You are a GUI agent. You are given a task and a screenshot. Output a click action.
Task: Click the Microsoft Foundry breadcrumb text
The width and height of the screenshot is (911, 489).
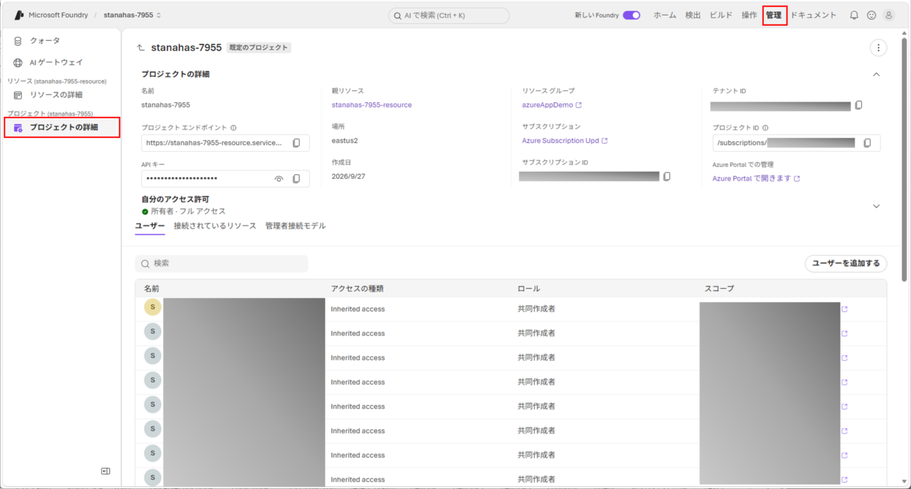coord(57,15)
